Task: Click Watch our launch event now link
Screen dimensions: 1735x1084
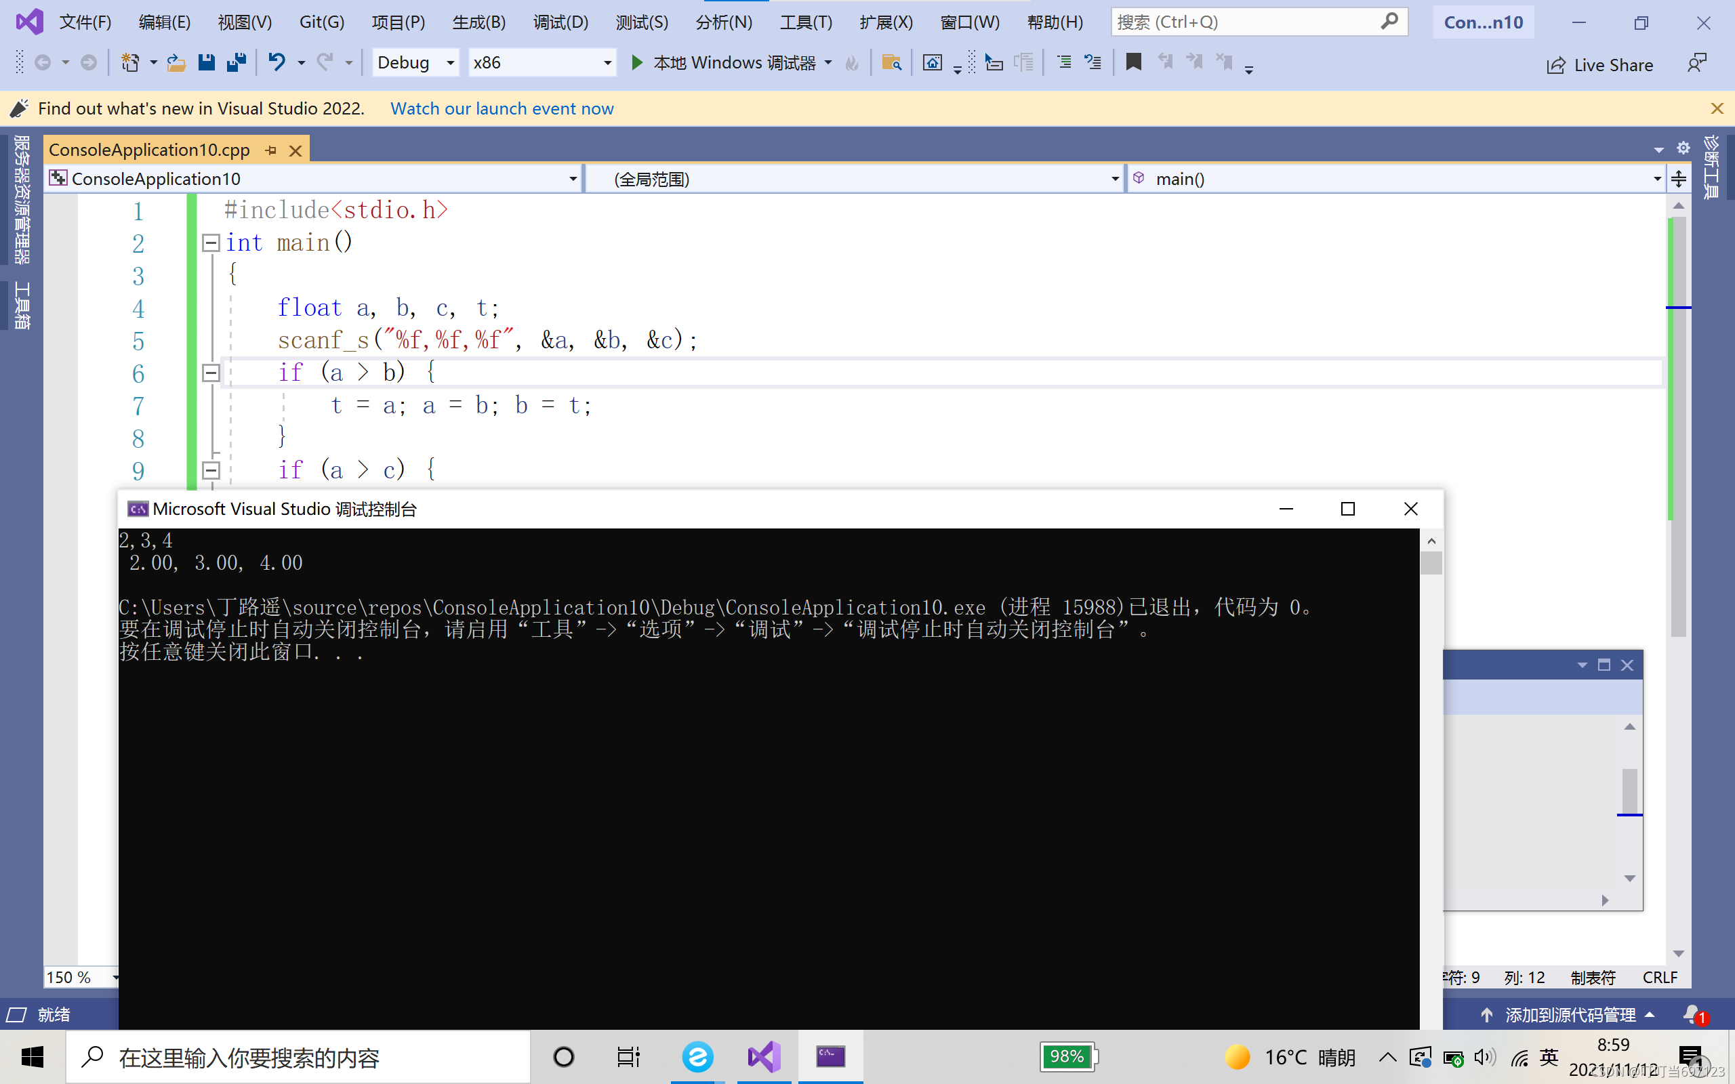Action: [x=502, y=108]
